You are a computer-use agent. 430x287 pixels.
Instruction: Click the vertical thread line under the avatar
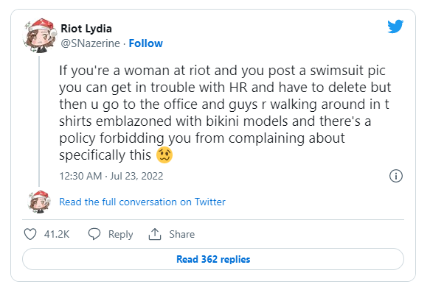click(x=39, y=121)
